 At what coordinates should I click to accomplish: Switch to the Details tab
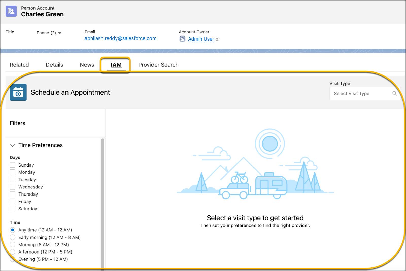click(x=54, y=65)
